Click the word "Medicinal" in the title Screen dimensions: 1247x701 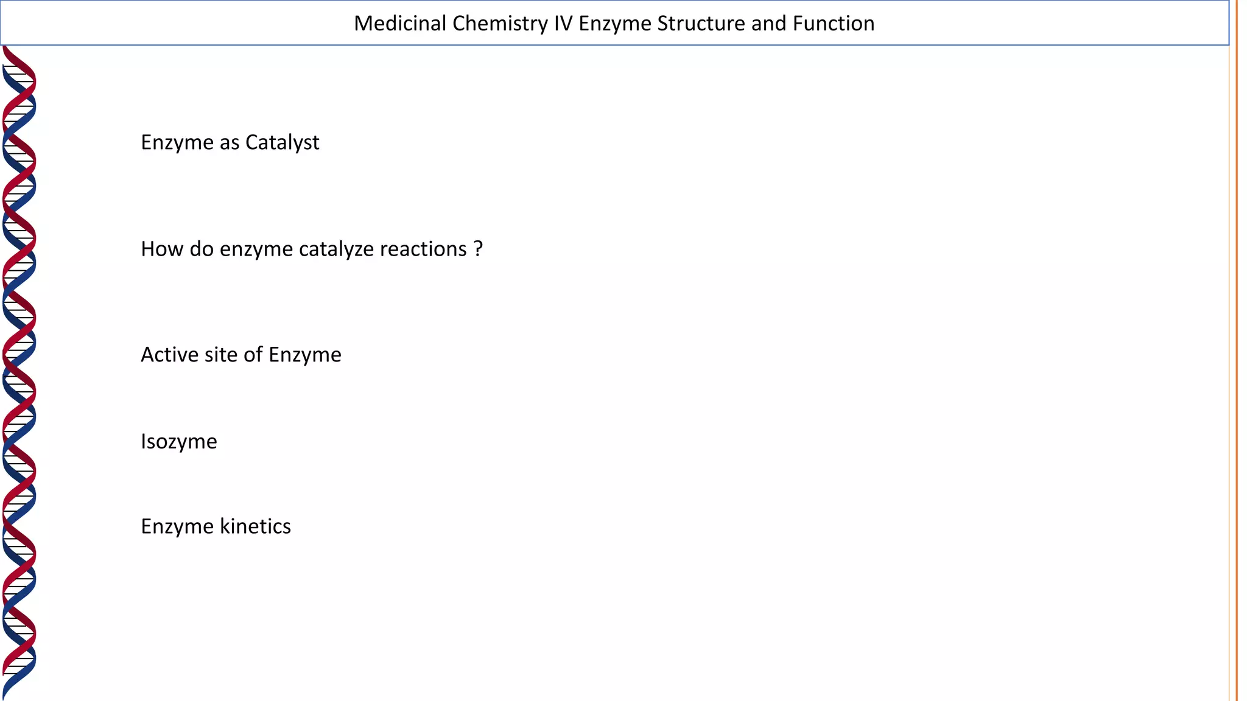click(x=400, y=23)
